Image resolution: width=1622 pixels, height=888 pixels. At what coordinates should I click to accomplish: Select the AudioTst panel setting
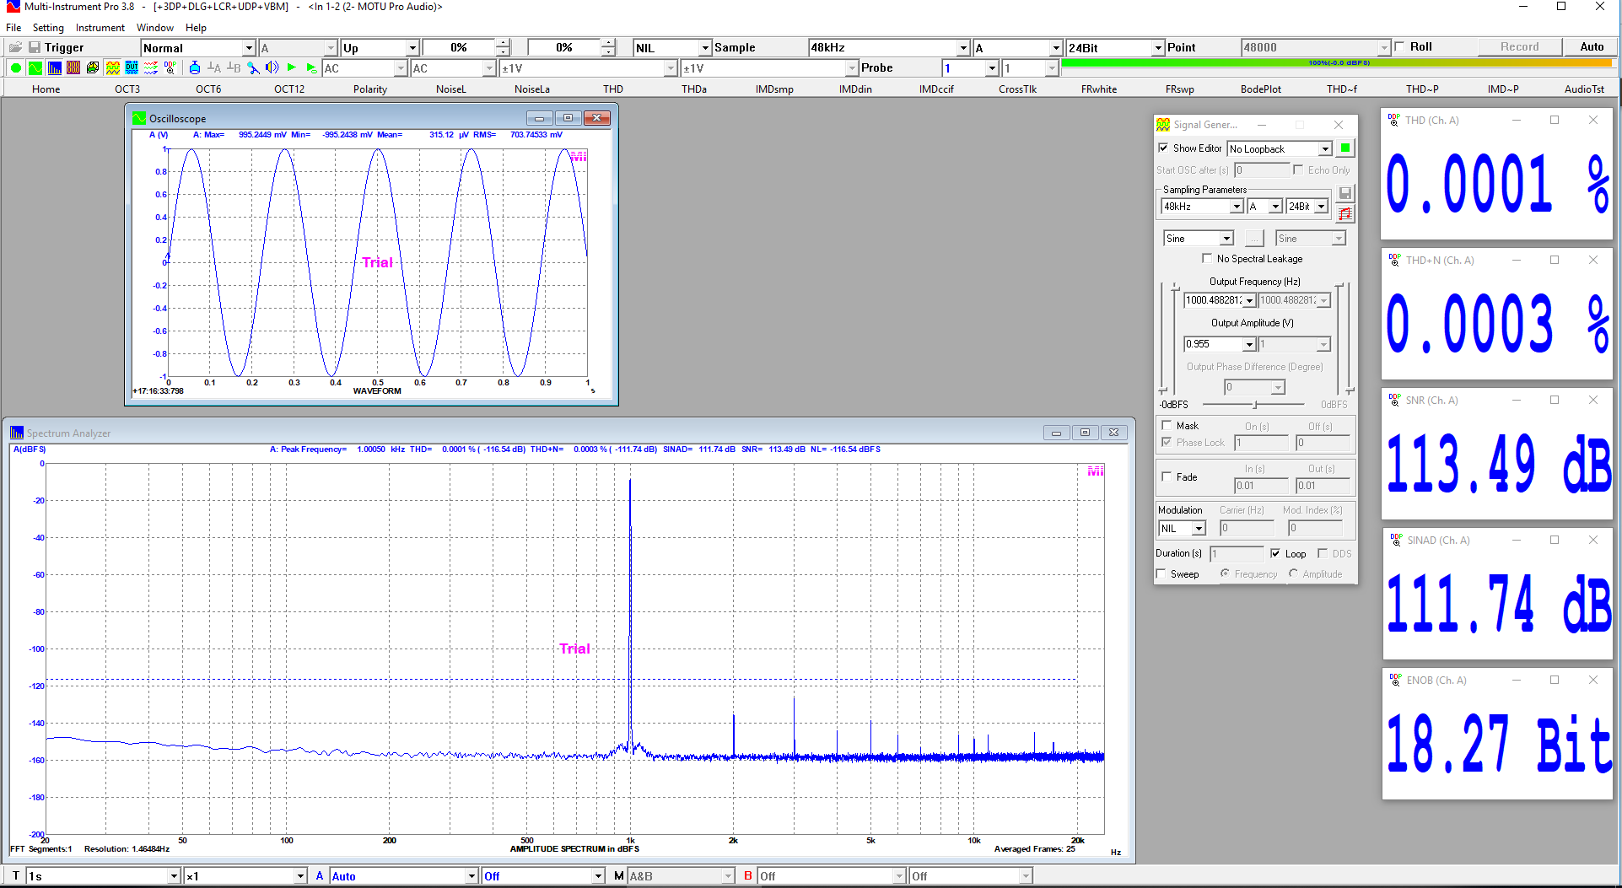1585,89
